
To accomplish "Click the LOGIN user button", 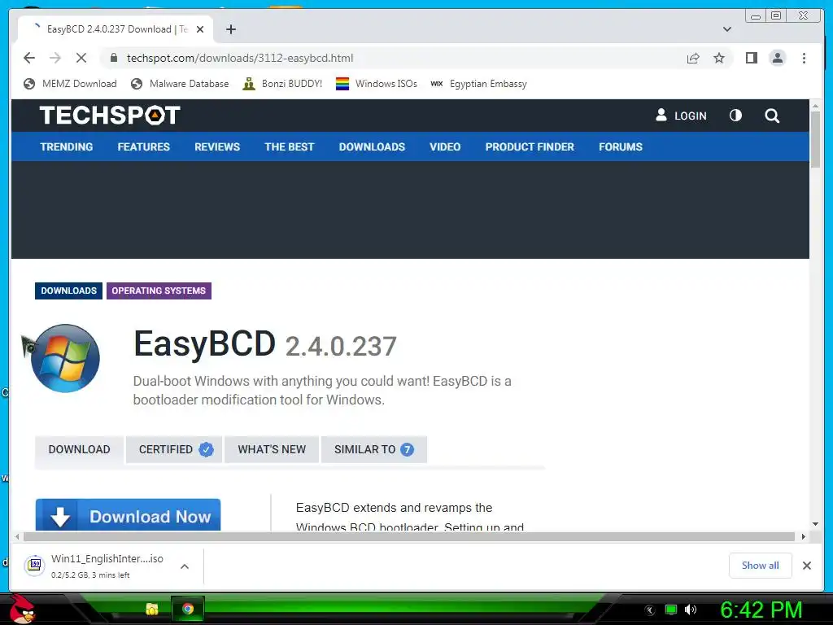I will pos(681,116).
